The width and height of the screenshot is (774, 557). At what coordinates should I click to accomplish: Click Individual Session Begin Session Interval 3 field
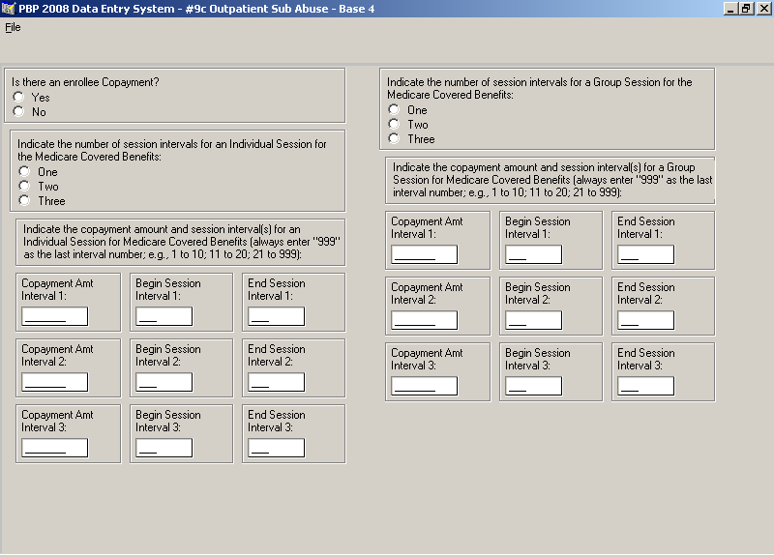[164, 448]
